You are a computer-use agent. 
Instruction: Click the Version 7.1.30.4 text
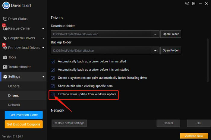(x=13, y=136)
